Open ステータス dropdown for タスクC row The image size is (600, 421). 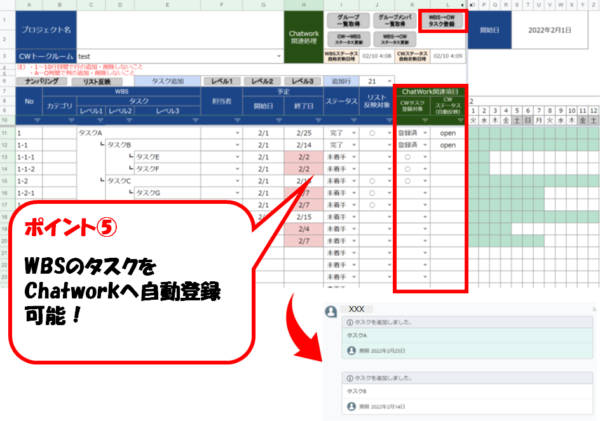(354, 181)
